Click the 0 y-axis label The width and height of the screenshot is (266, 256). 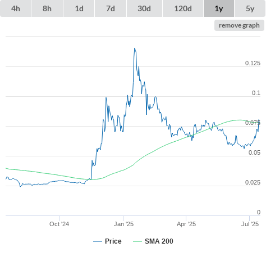point(259,212)
